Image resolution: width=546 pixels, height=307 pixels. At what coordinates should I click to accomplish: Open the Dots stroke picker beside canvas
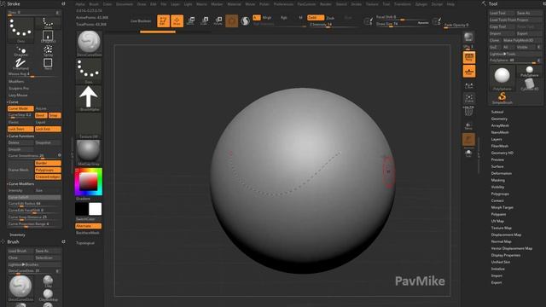click(89, 71)
